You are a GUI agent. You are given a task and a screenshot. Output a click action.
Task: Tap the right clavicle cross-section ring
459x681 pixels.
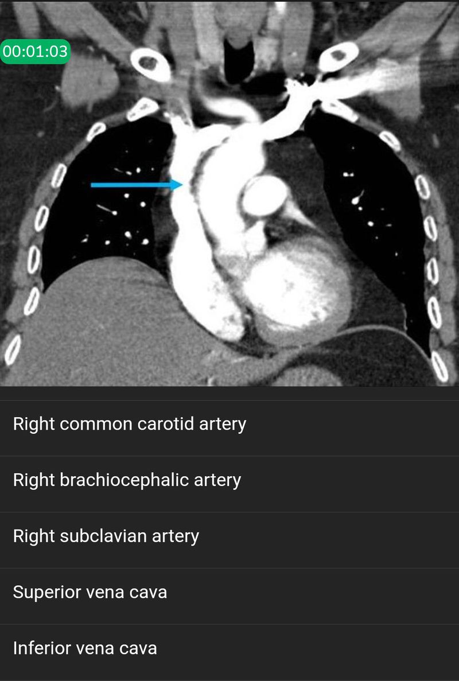(151, 64)
